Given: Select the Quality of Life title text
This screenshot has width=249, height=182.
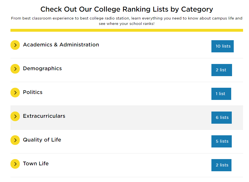Looking at the screenshot, I should pos(42,140).
